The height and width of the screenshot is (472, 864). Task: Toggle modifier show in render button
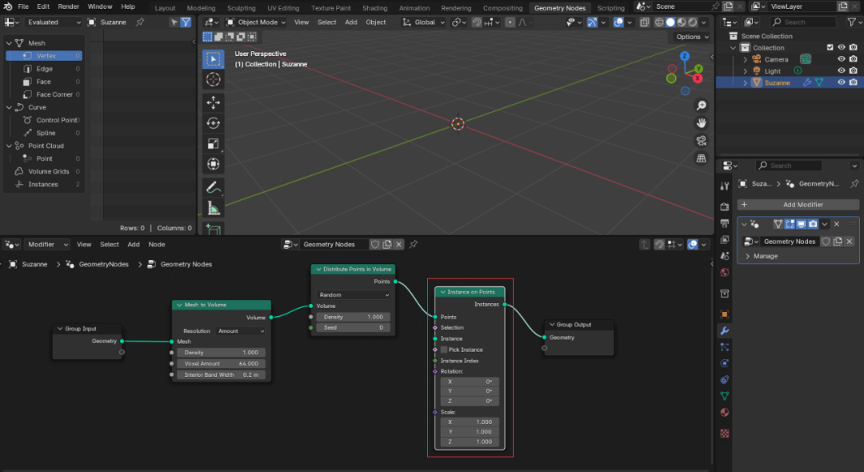point(813,224)
